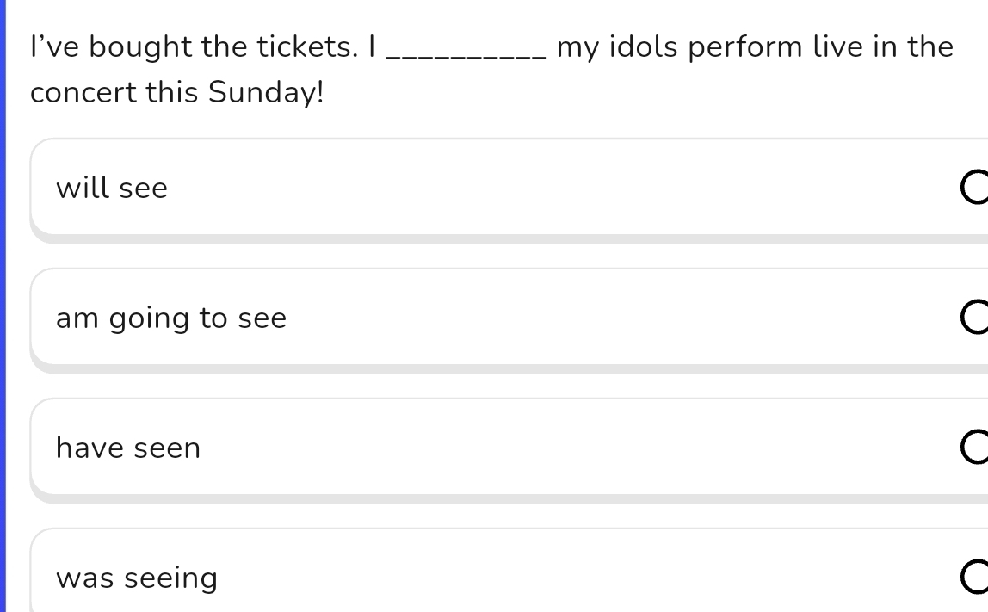Click the blue vertical bar on the left edge

pyautogui.click(x=3, y=306)
